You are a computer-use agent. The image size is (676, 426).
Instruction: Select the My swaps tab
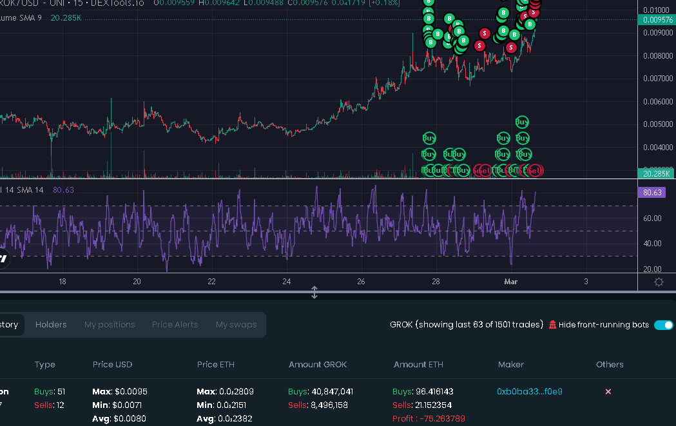click(237, 325)
